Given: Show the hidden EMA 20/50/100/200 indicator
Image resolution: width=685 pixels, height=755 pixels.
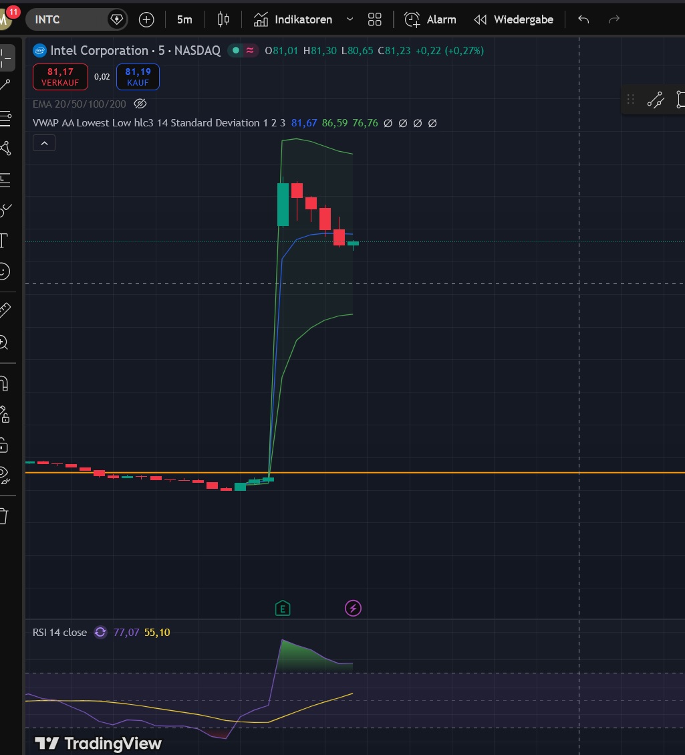Looking at the screenshot, I should [x=140, y=104].
